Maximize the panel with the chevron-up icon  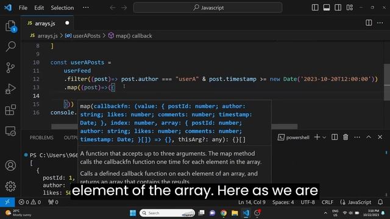tap(369, 137)
